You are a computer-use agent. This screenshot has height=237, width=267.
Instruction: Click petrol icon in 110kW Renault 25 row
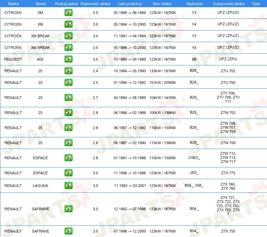click(x=68, y=127)
